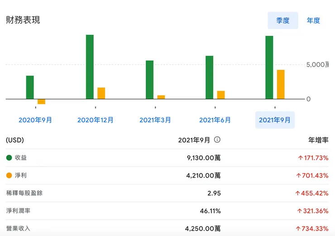This screenshot has height=236, width=335.
Task: Click the 701.43% growth figure
Action: (312, 175)
